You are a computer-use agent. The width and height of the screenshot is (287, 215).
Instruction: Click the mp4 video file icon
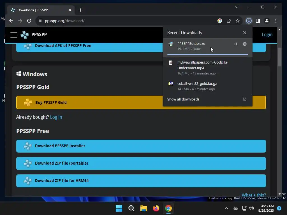(x=171, y=63)
